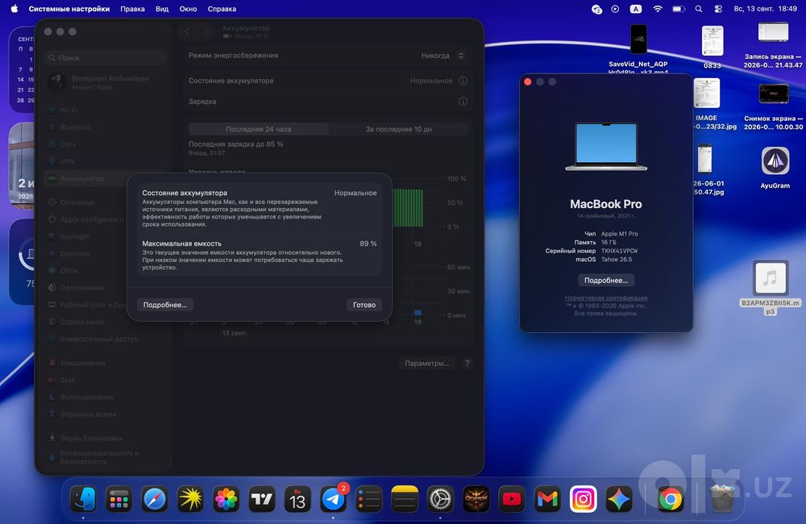
Task: Select SaveVid_Net_AQP video on desktop
Action: [638, 48]
